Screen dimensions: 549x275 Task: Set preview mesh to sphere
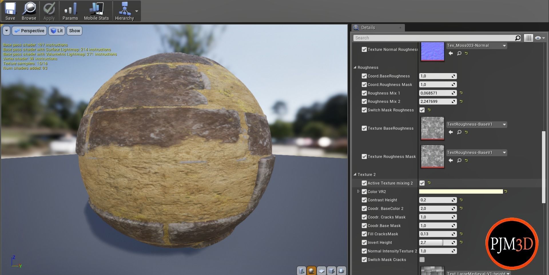[x=311, y=270]
